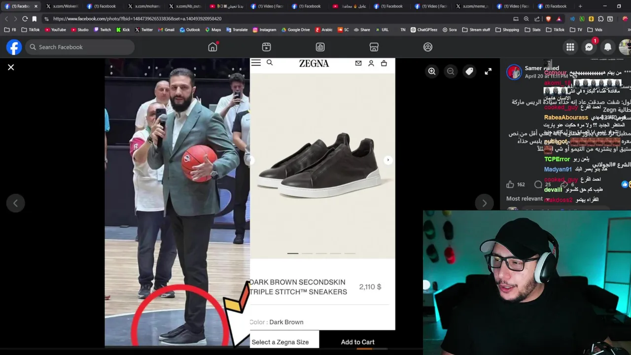Bookmark this page in the address bar
The image size is (631, 355).
(x=34, y=19)
